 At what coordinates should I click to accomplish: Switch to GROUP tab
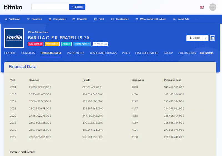point(168,53)
